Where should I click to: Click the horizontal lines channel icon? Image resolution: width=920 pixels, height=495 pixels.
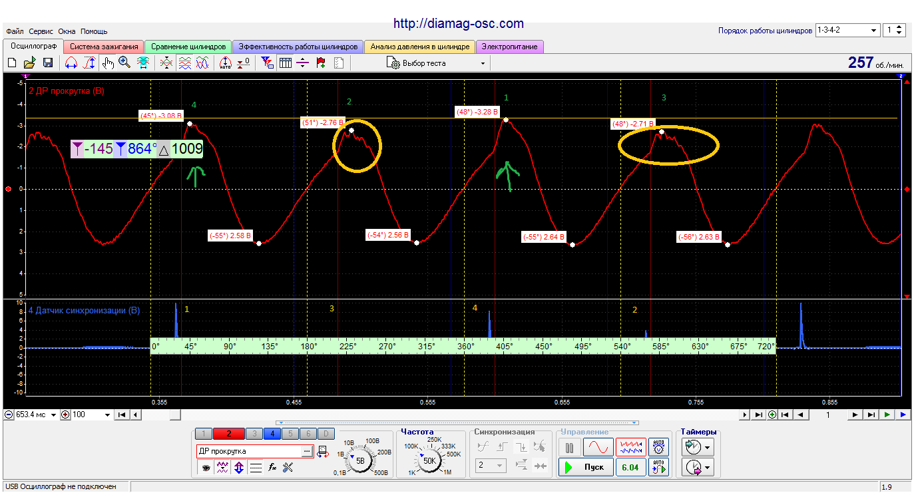(x=256, y=468)
